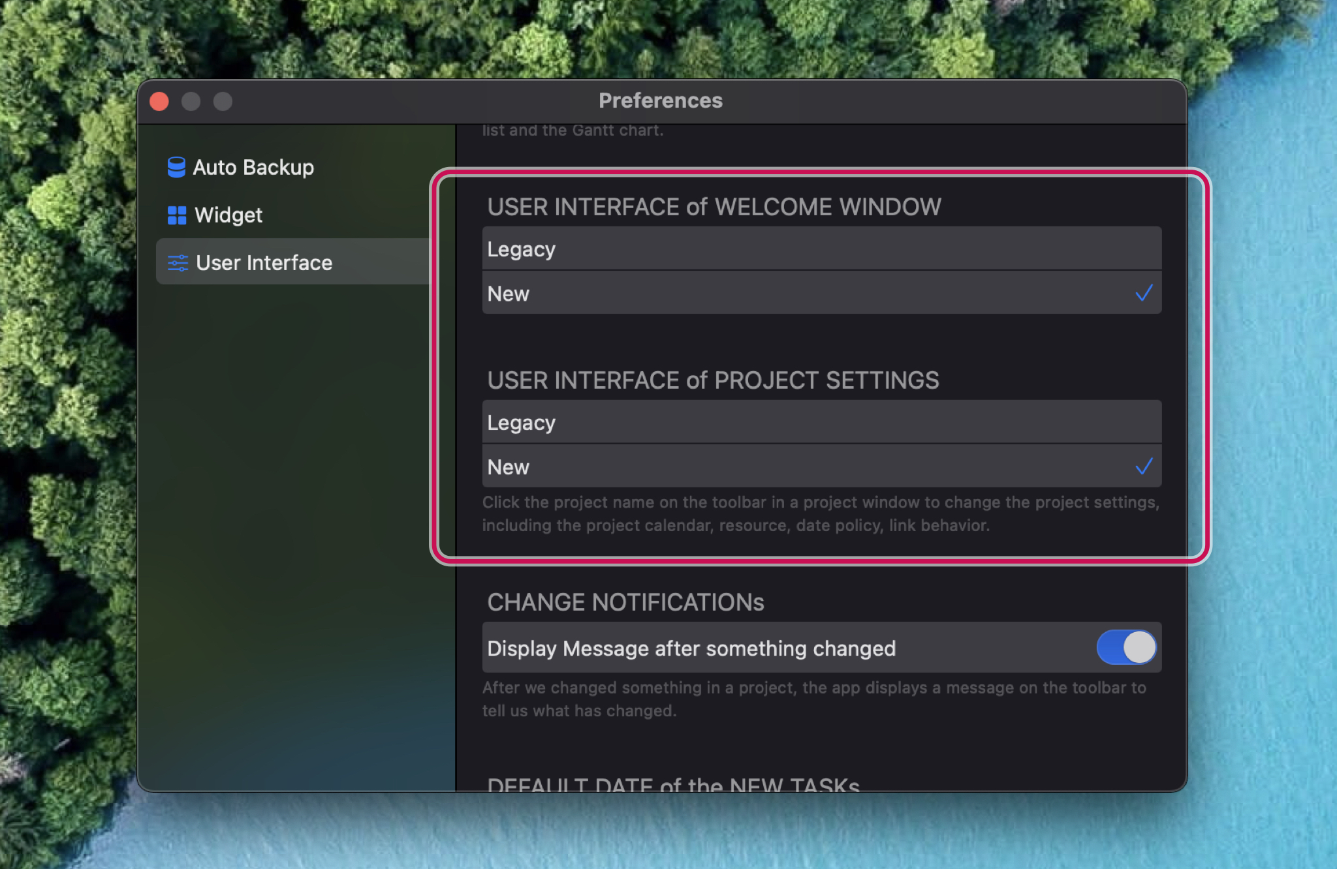The height and width of the screenshot is (869, 1337).
Task: Select the User Interface sidebar item
Action: click(x=264, y=263)
